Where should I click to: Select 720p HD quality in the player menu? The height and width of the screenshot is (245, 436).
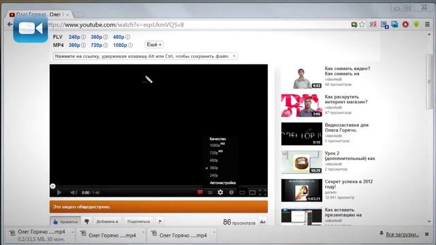coord(217,152)
